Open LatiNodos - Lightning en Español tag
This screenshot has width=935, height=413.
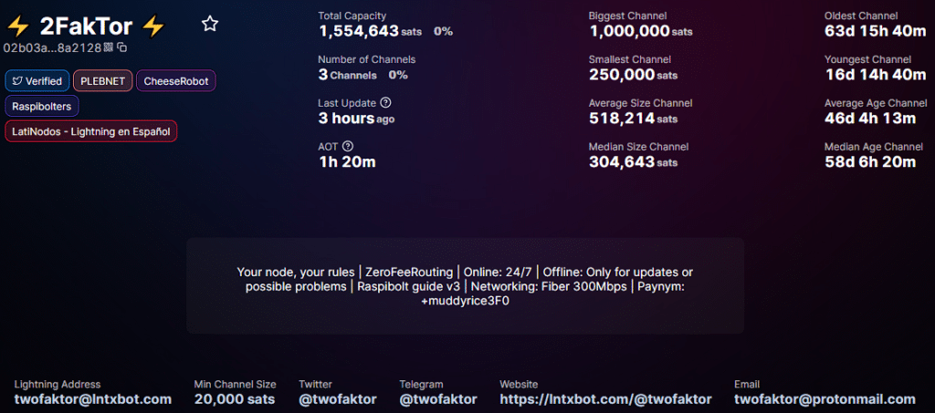[91, 131]
